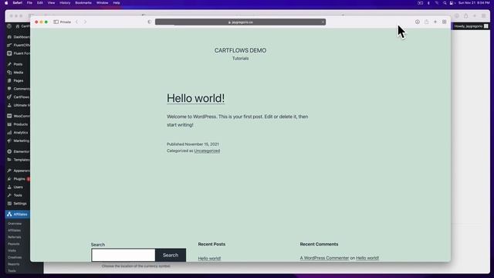Click the Media icon in WordPress sidebar
The width and height of the screenshot is (494, 278).
pos(9,72)
